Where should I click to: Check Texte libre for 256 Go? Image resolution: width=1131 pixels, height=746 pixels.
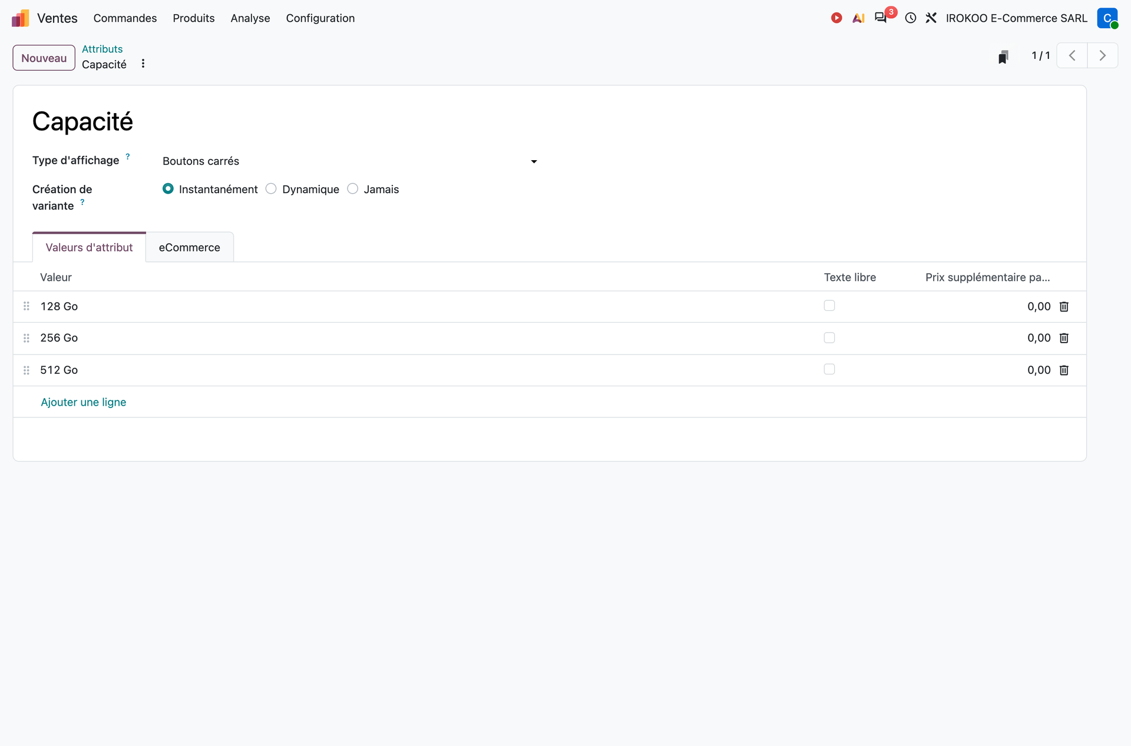coord(829,338)
